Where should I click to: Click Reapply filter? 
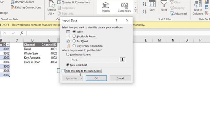click(177, 8)
